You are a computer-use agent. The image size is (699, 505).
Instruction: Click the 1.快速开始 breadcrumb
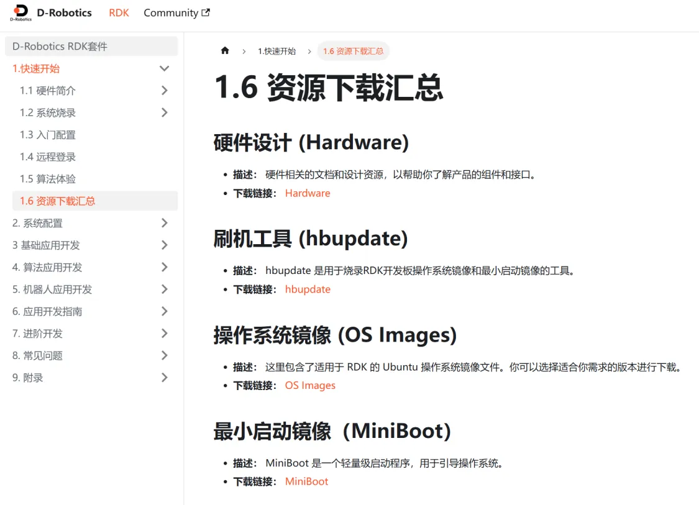tap(277, 52)
